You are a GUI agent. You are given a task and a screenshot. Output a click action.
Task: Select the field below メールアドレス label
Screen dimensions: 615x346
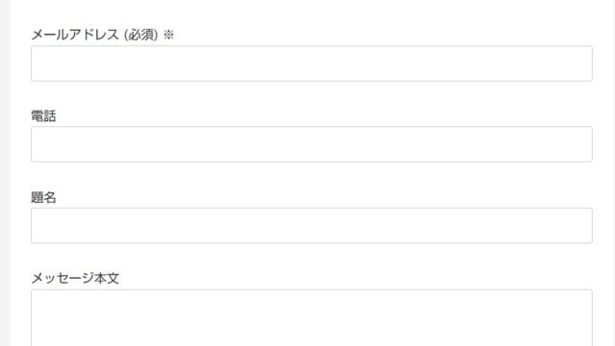pos(311,63)
